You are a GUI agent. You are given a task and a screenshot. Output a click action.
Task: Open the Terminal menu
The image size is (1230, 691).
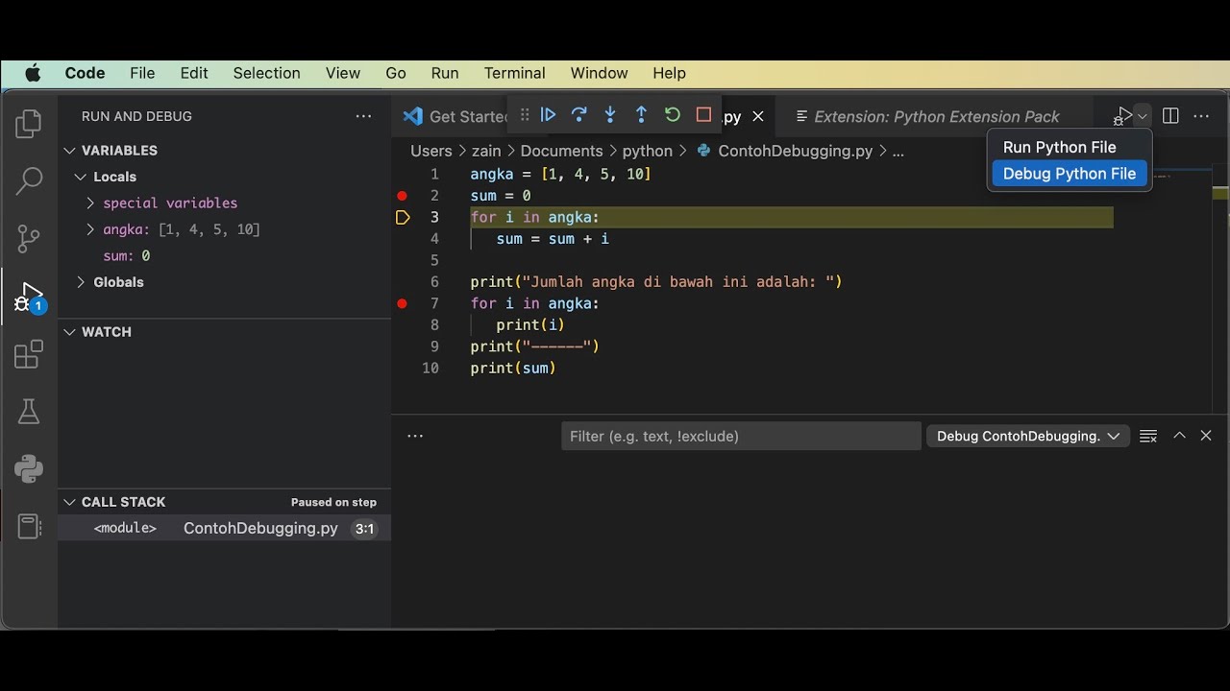point(514,73)
